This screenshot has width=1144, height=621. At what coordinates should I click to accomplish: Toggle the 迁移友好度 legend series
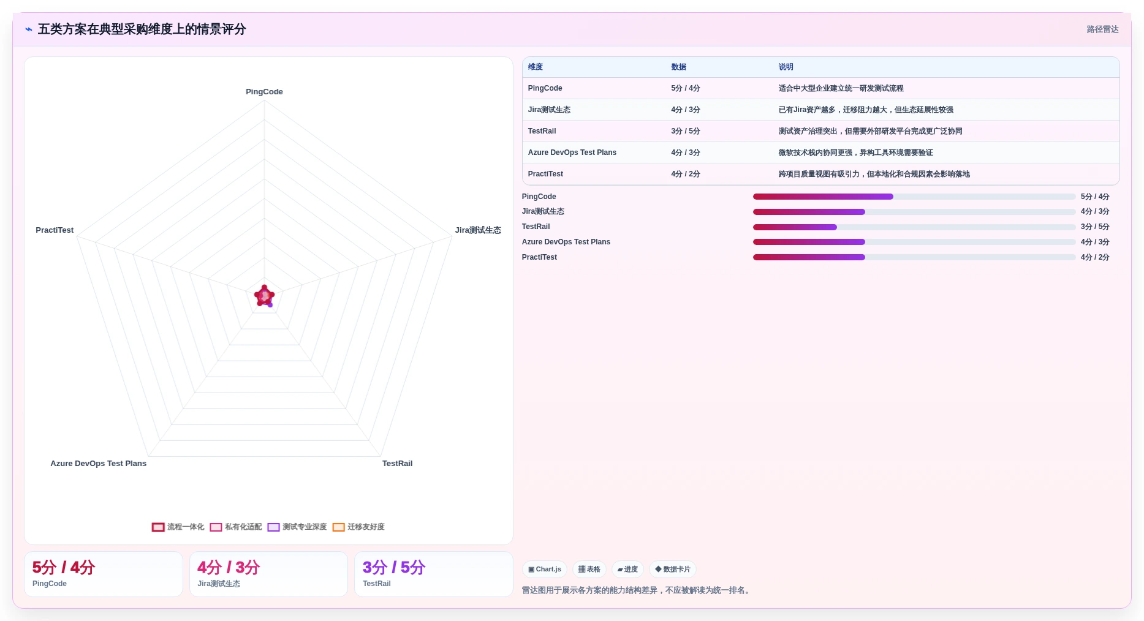pos(358,527)
